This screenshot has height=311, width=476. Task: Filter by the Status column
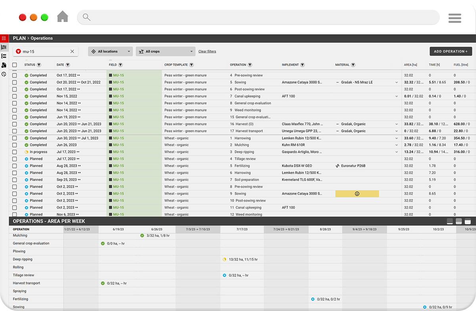(x=39, y=65)
